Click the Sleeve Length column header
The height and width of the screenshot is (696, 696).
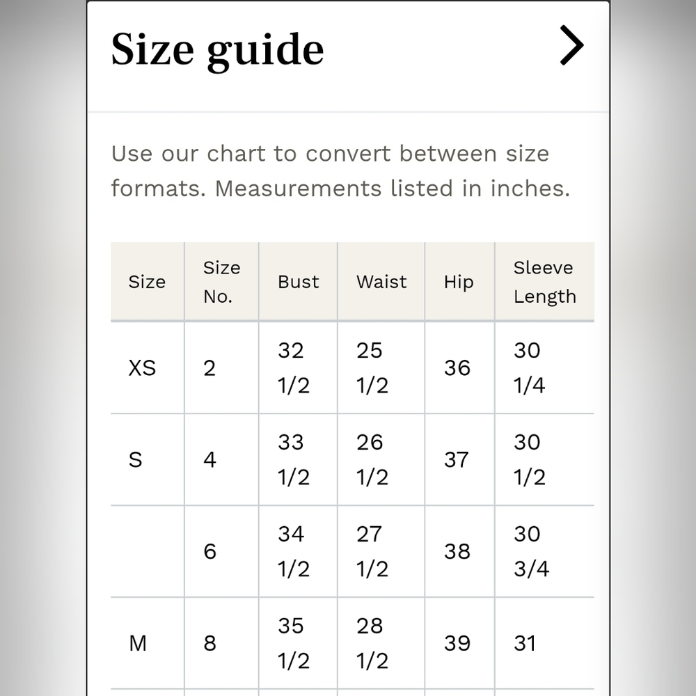545,281
